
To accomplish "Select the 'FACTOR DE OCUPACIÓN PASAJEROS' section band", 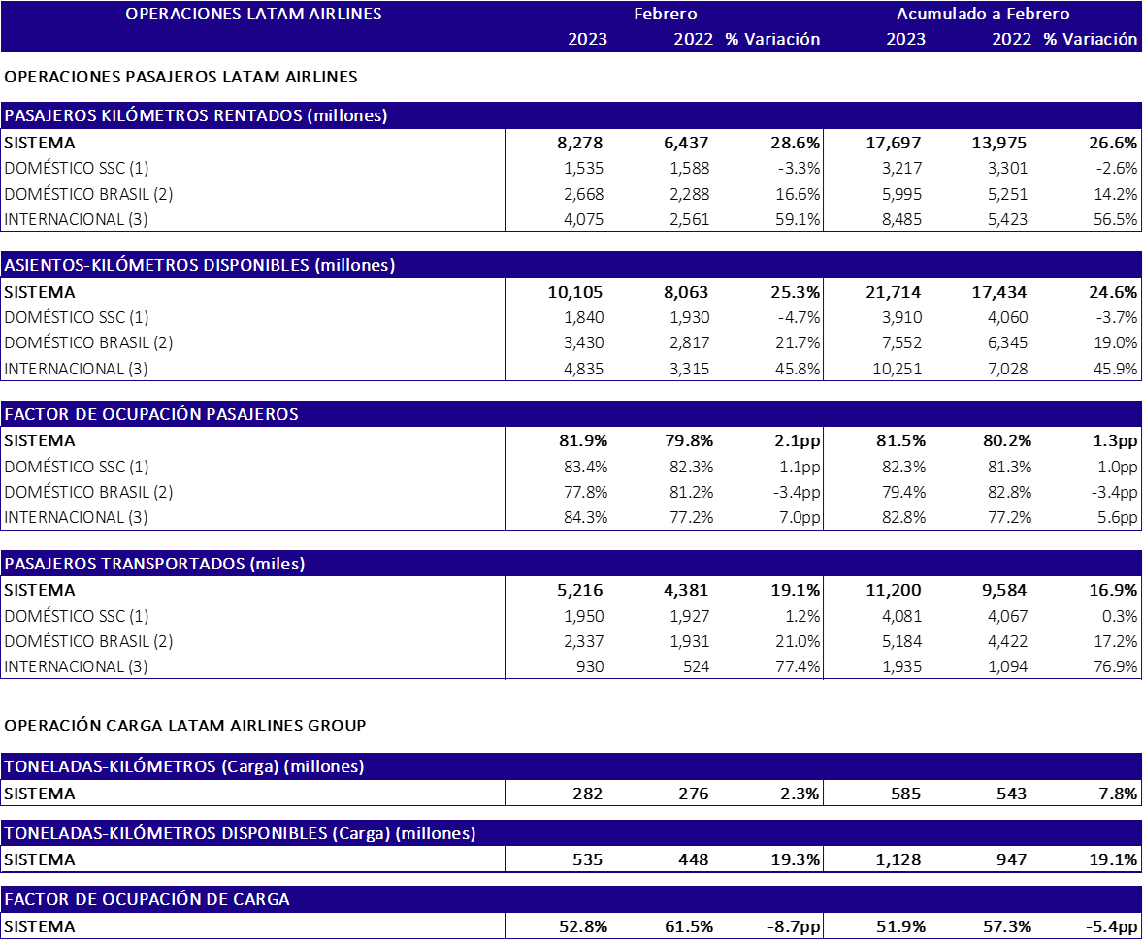I will 571,414.
